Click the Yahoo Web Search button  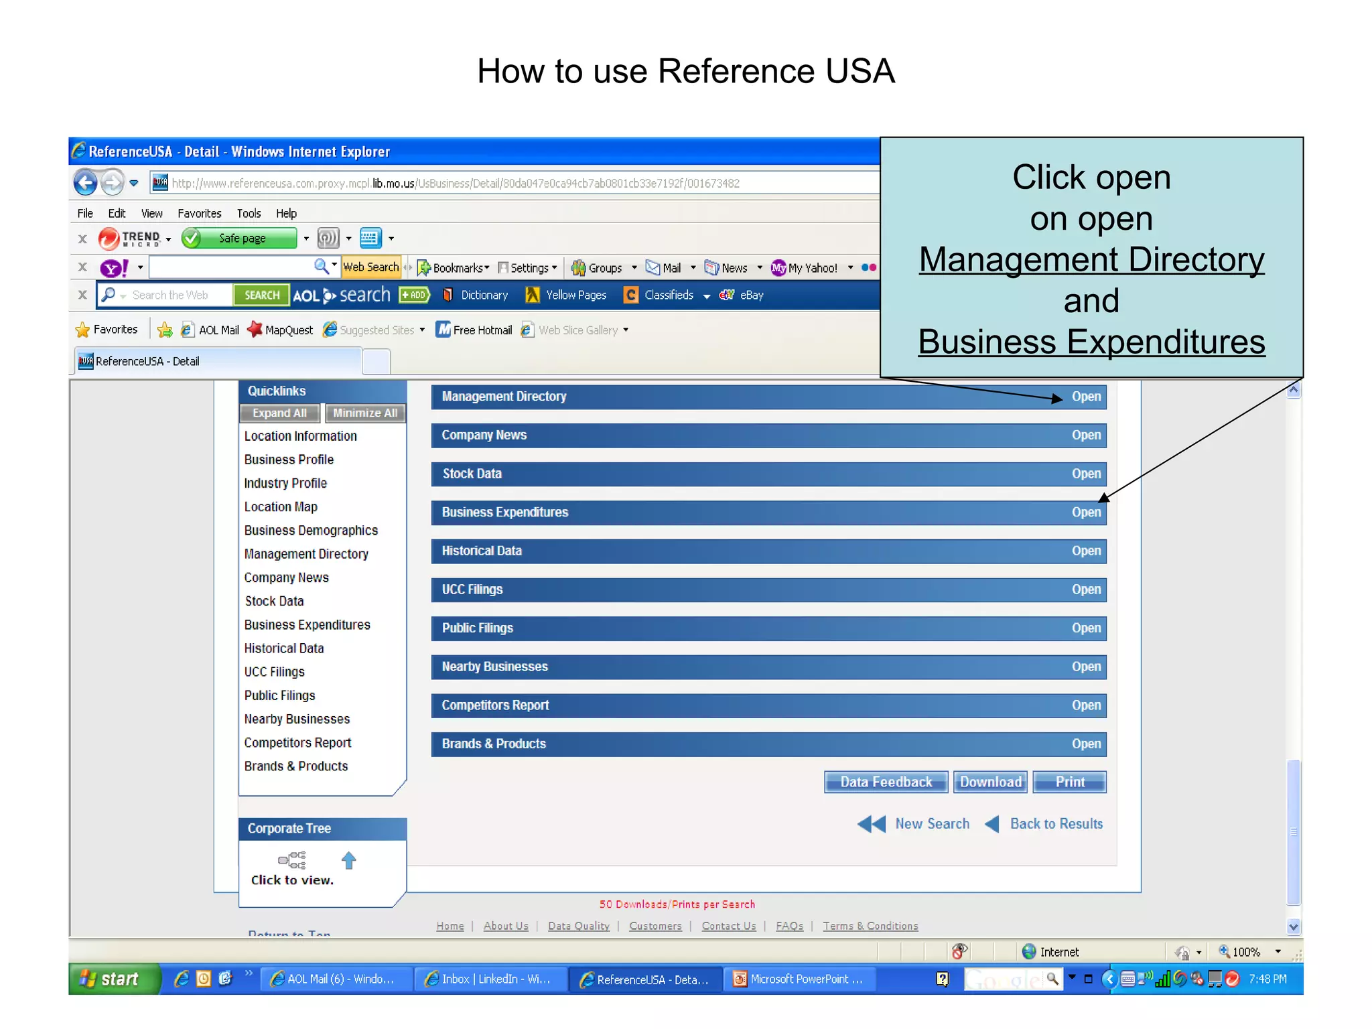(370, 267)
